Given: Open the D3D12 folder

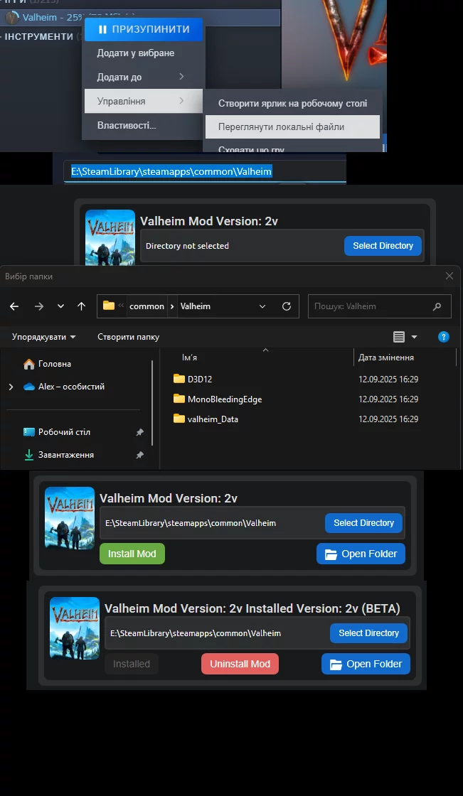Looking at the screenshot, I should tap(199, 379).
